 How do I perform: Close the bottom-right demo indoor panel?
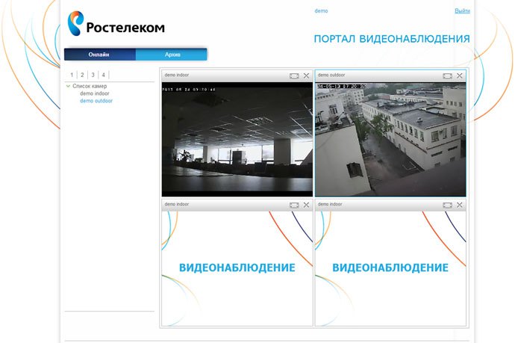click(460, 206)
